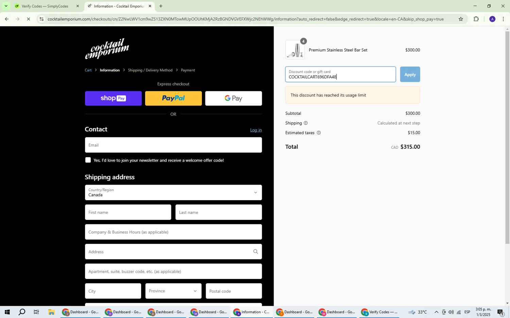This screenshot has width=510, height=318.
Task: Click the Log in link
Action: [256, 130]
